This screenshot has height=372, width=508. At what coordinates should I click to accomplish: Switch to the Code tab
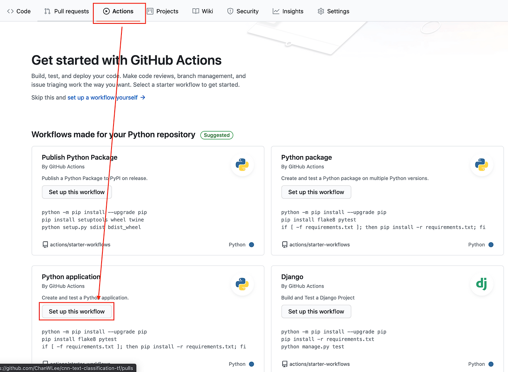pos(19,11)
